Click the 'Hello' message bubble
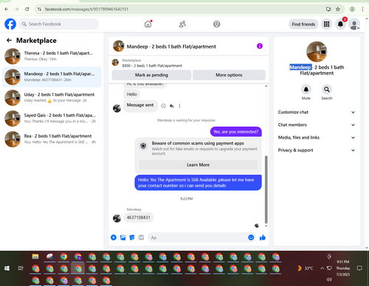 (131, 94)
